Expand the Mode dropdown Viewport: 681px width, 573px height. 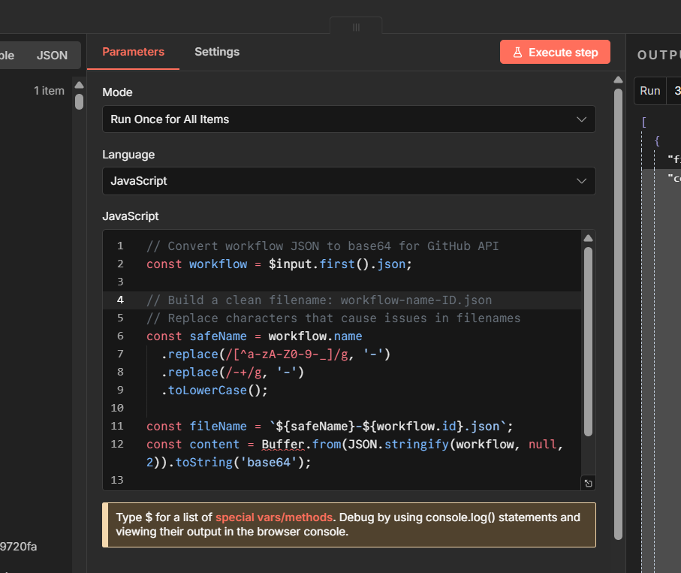[348, 119]
